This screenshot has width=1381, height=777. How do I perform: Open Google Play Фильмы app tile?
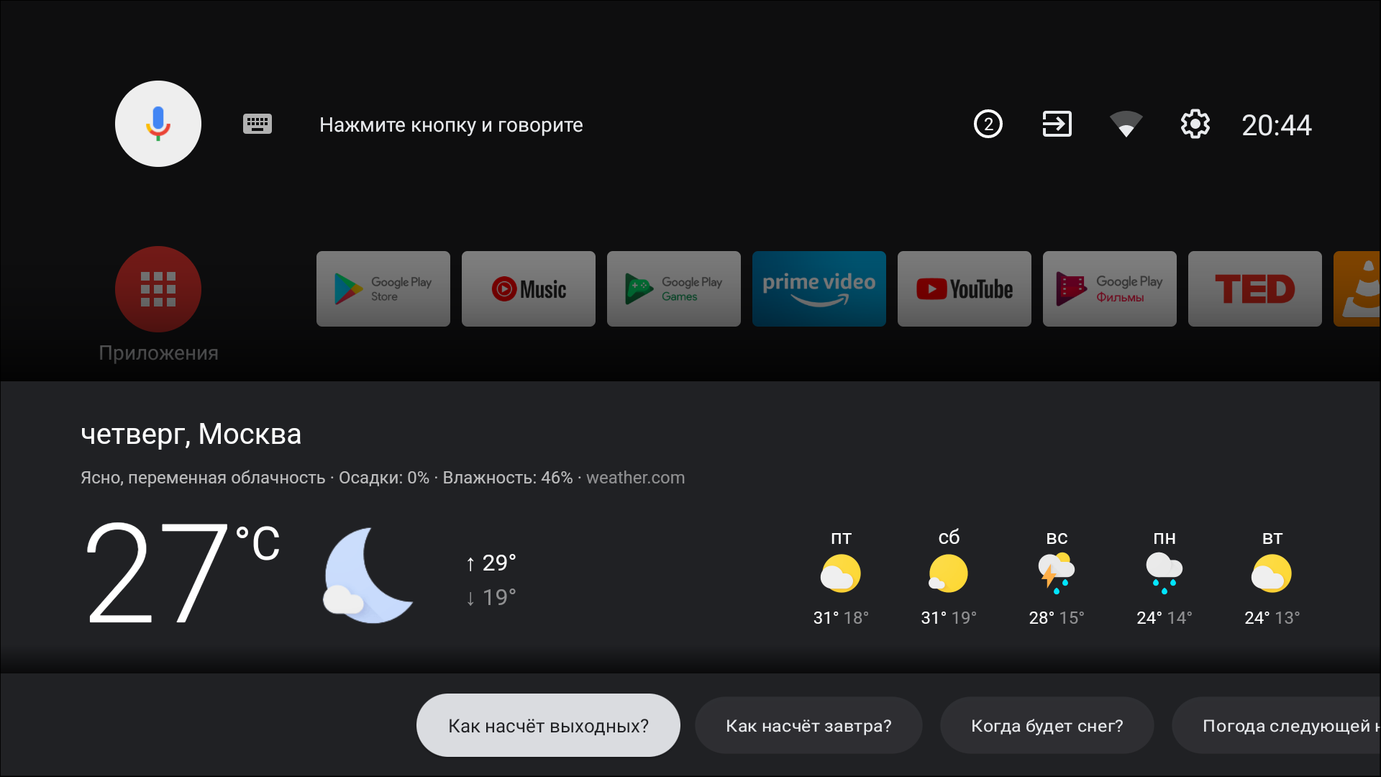point(1110,289)
